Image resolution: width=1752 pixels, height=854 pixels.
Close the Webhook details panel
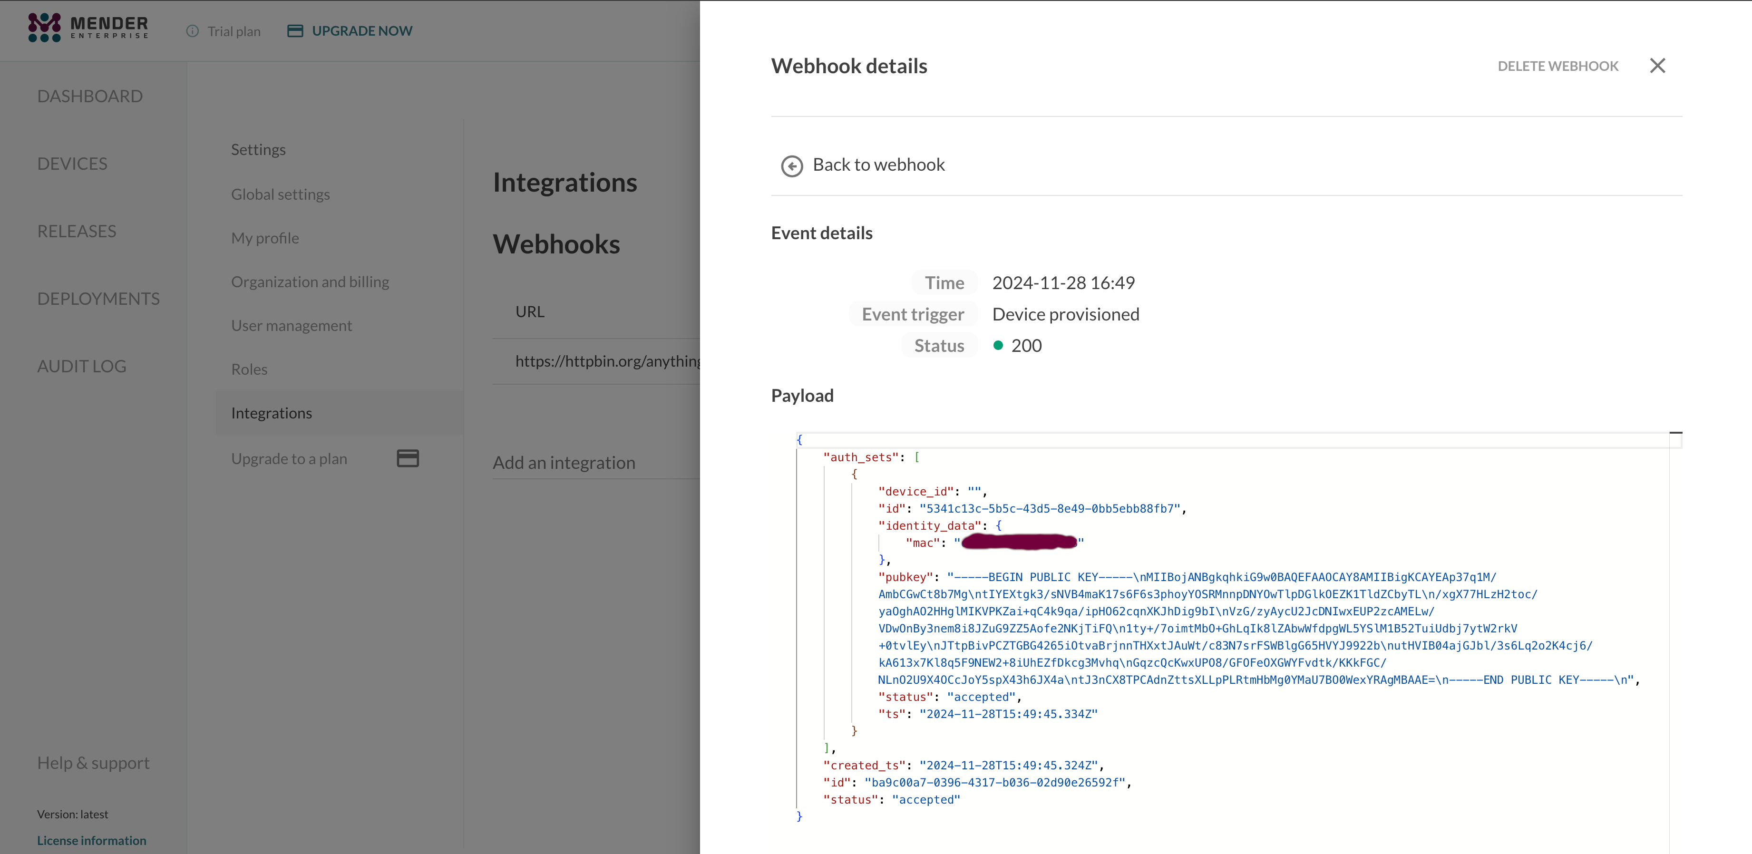click(x=1657, y=66)
